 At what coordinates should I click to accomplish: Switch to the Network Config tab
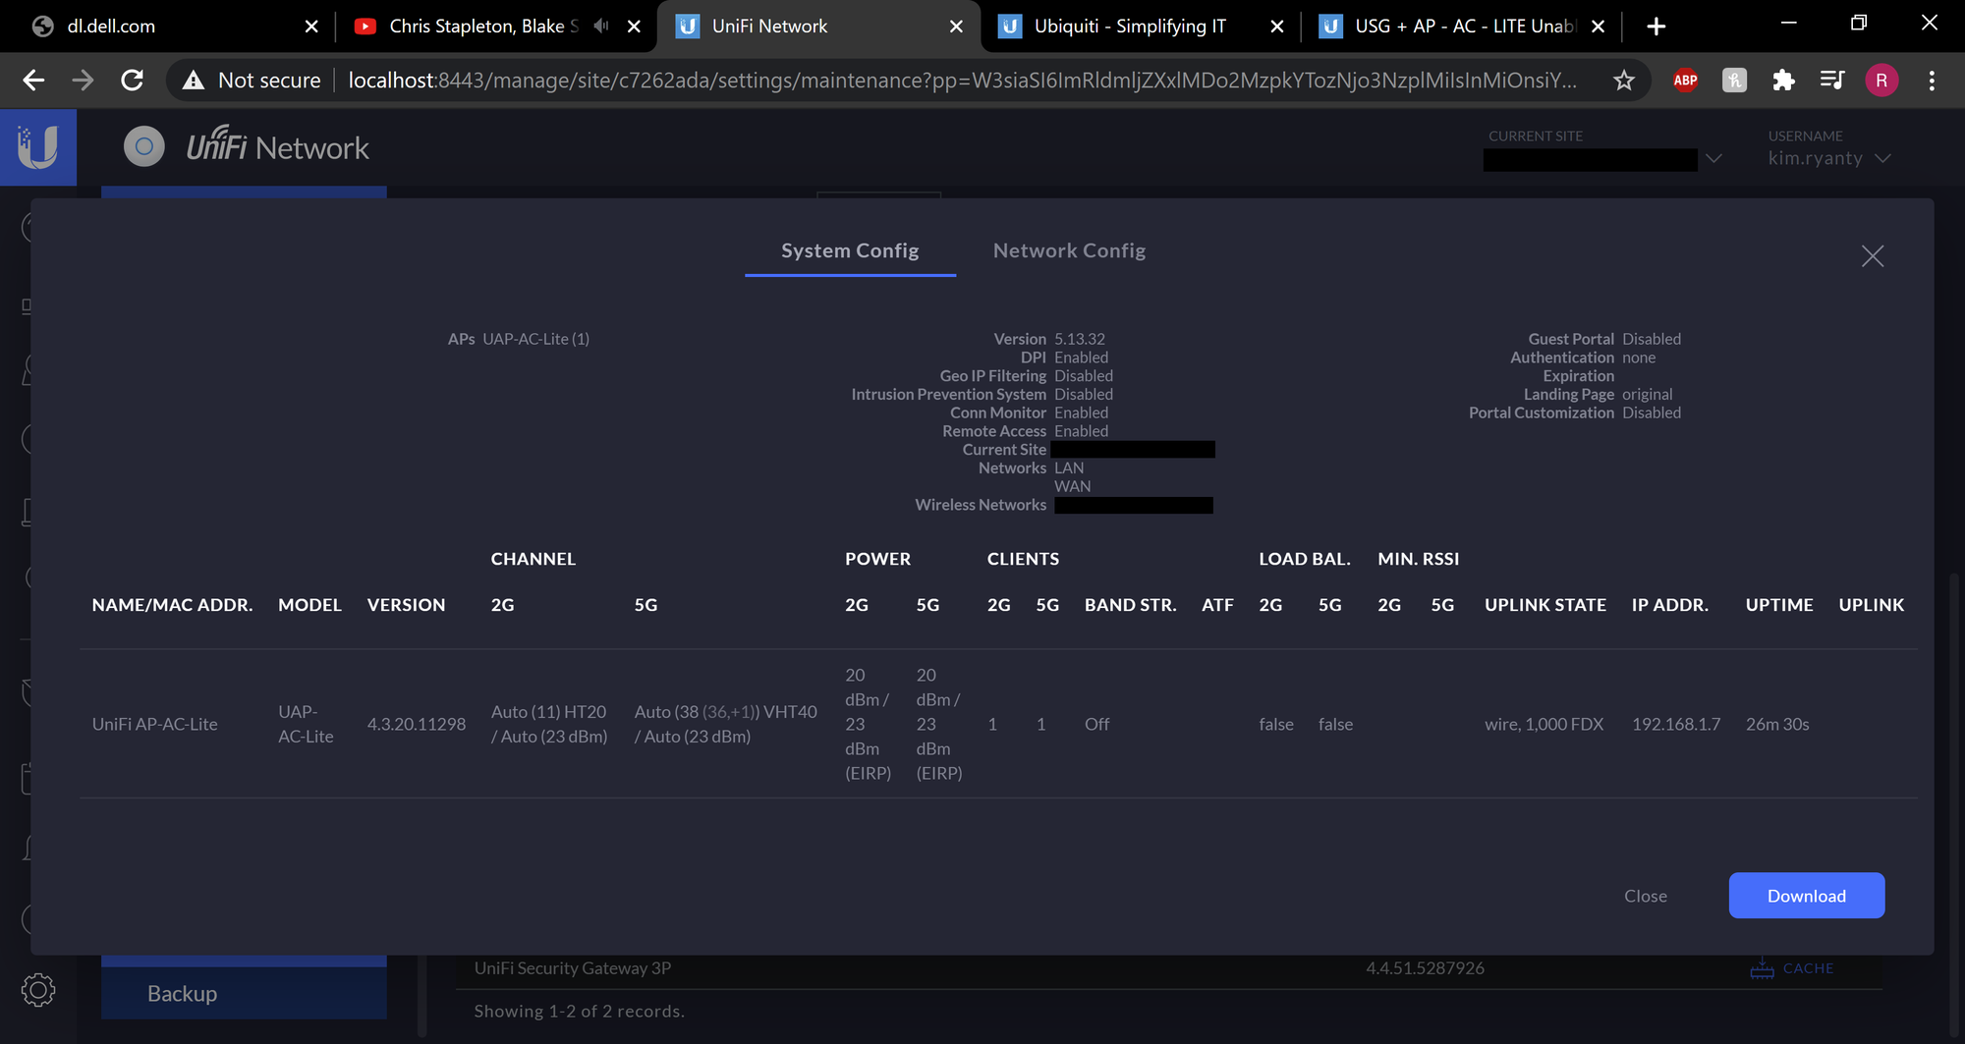click(x=1069, y=250)
